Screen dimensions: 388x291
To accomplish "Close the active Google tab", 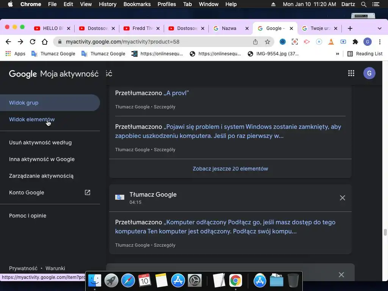I will tap(291, 28).
